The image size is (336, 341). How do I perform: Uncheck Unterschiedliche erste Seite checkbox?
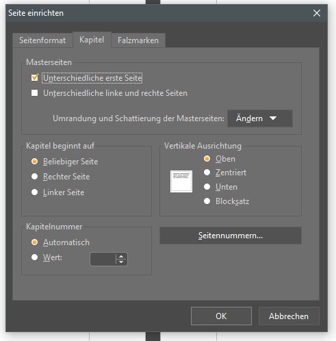click(35, 78)
